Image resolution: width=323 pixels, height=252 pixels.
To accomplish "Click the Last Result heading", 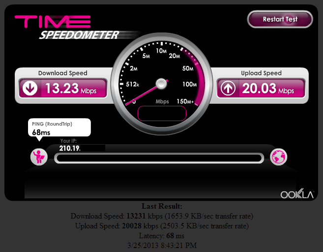I will [162, 206].
